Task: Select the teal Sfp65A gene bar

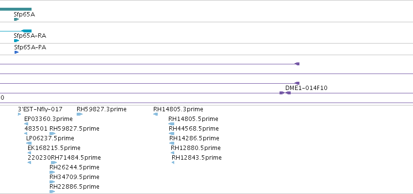Action: (x=16, y=9)
